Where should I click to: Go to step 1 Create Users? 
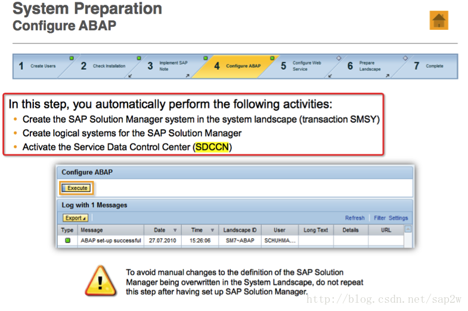click(38, 66)
